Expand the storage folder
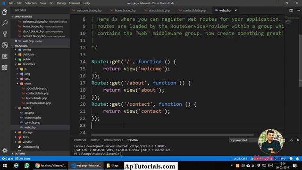Screen dimensions: 302x170 [x=27, y=132]
